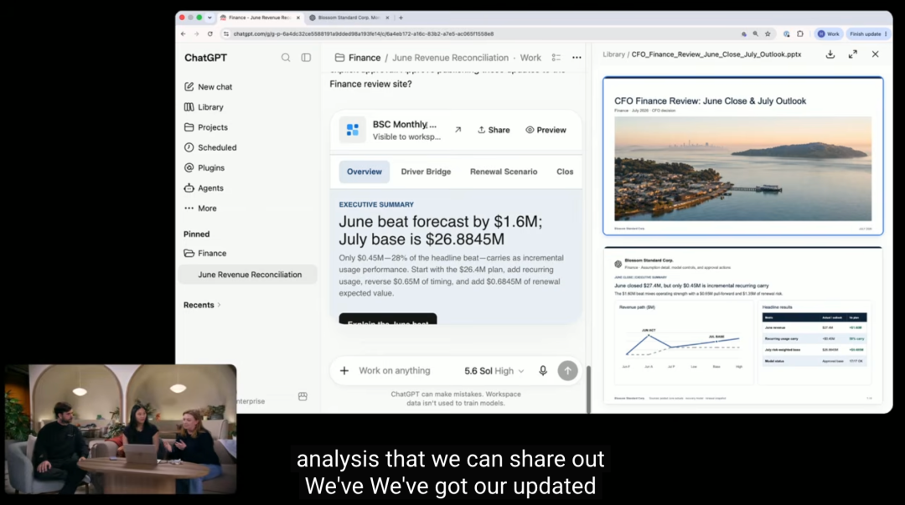This screenshot has height=505, width=905.
Task: Share the BSC Monthly site
Action: click(x=494, y=130)
